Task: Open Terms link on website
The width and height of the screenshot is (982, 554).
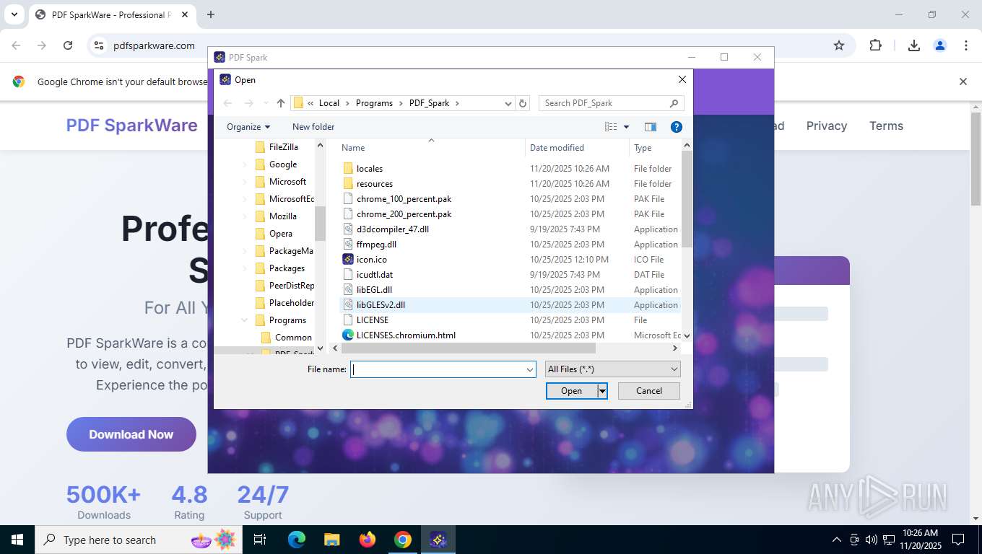Action: click(886, 126)
